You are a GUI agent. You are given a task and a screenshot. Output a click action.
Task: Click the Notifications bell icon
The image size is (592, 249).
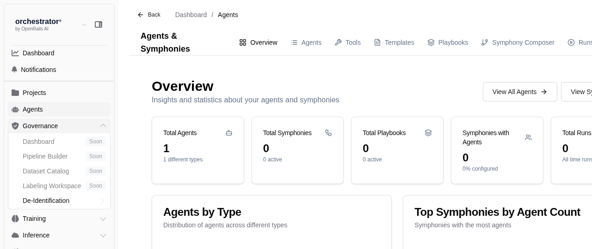point(14,70)
